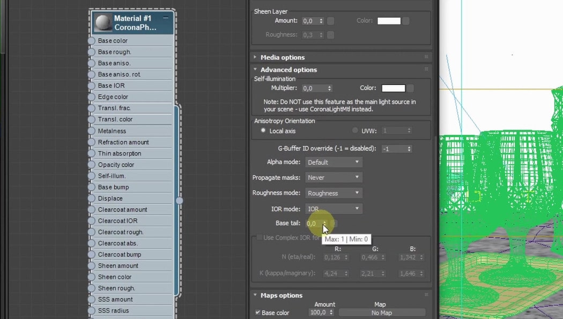Click the Self-illum. input socket
The height and width of the screenshot is (319, 563).
[x=91, y=176]
